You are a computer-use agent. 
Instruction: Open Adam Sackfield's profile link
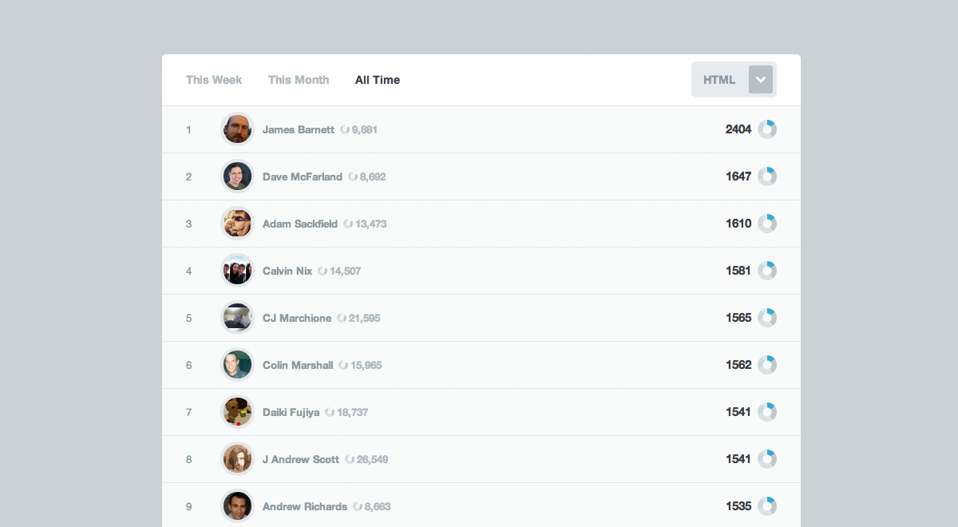pos(300,224)
